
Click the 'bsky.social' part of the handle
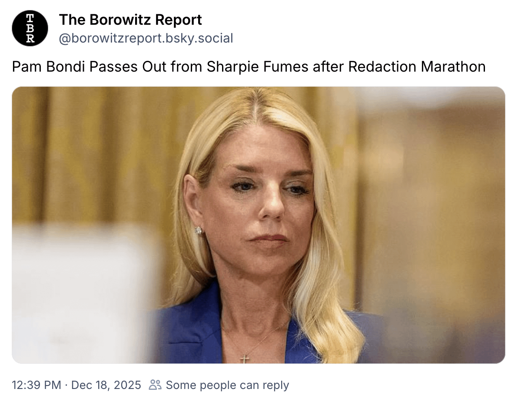(x=199, y=38)
